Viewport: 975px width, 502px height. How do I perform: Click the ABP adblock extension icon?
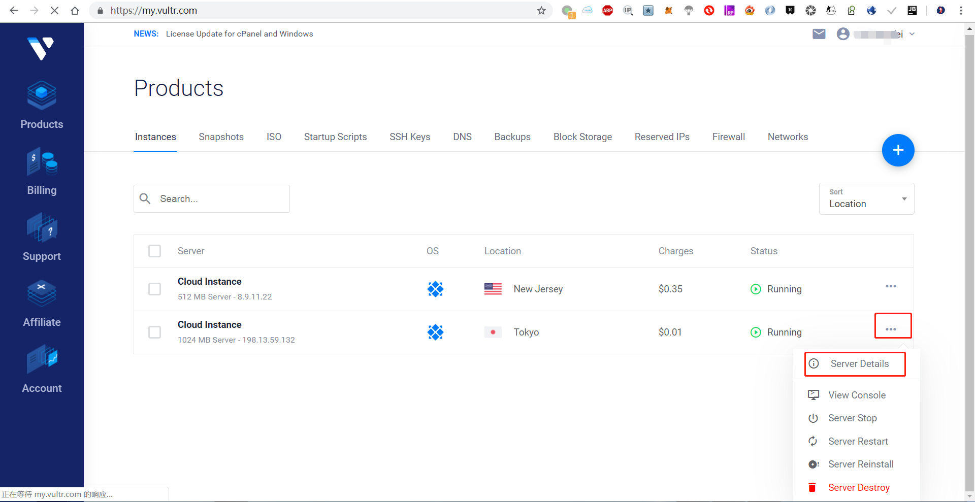[607, 11]
